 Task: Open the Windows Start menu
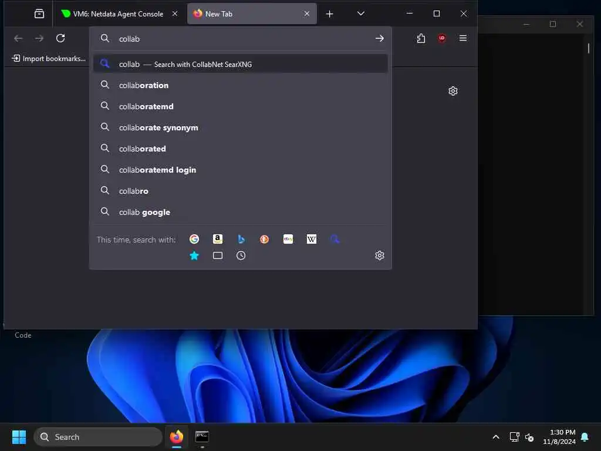pos(19,437)
